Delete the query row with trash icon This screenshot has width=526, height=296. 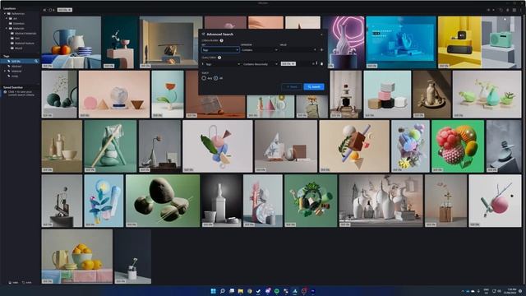(321, 64)
